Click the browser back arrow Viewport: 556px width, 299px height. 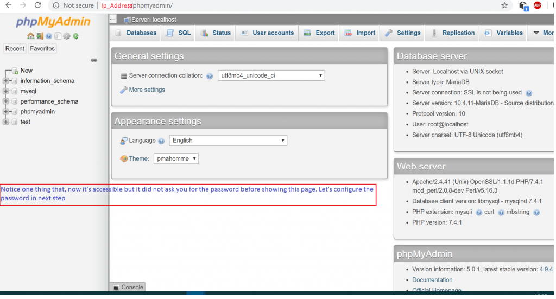9,5
